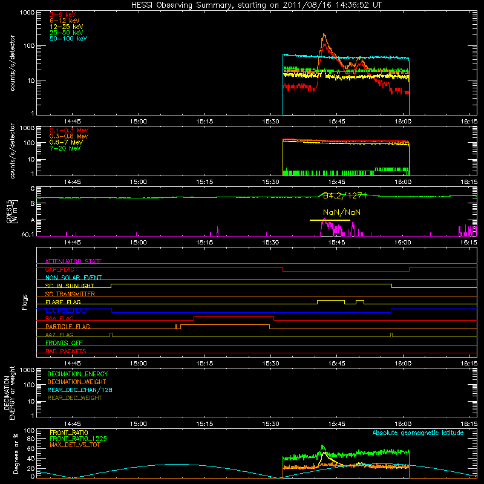
Task: Select the 12-25 keV legend label
Action: click(x=67, y=27)
